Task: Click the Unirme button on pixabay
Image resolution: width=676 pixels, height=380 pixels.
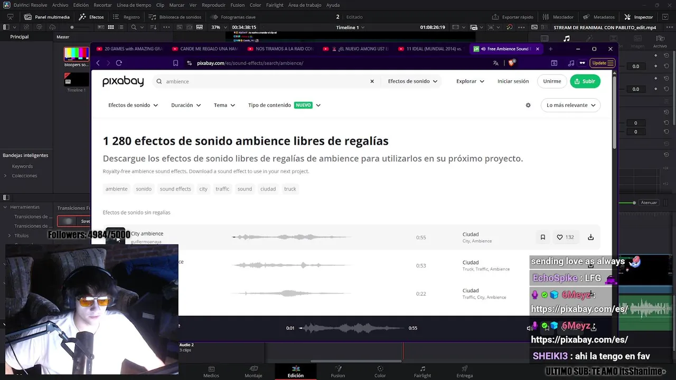Action: tap(552, 81)
